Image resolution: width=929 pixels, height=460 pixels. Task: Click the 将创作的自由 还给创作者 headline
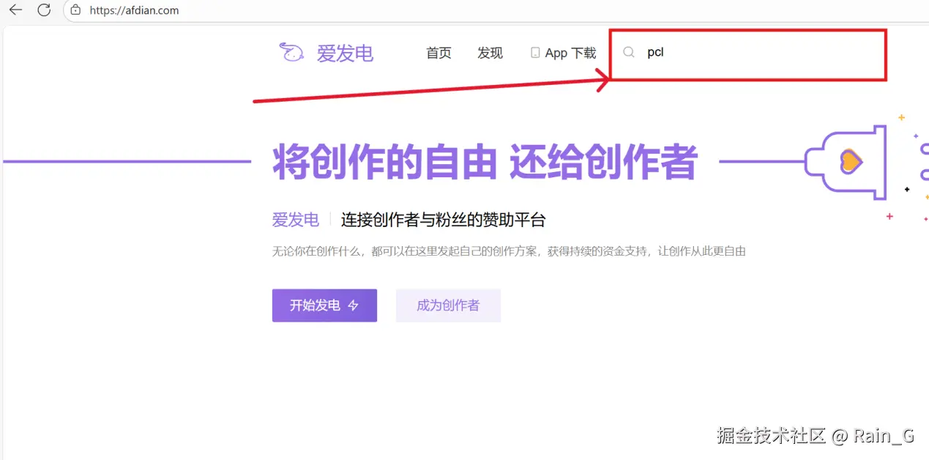(x=485, y=161)
